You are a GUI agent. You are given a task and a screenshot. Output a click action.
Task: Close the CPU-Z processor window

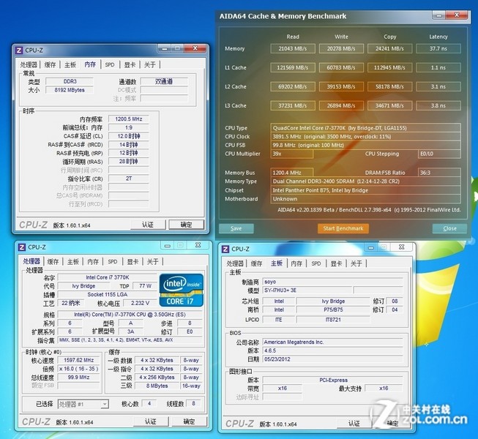coord(198,245)
